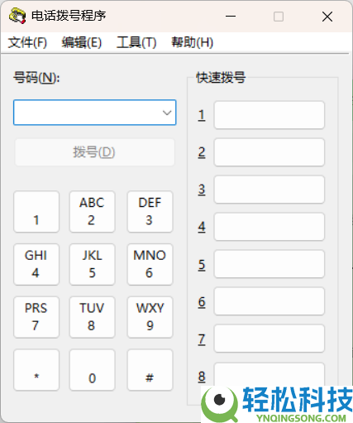Tap keypad button MNO 6
Screen dimensions: 353x423
[x=150, y=264]
